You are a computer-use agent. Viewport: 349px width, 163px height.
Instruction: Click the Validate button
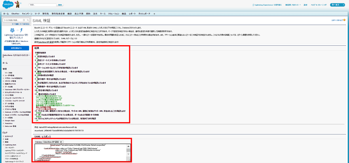[39, 142]
